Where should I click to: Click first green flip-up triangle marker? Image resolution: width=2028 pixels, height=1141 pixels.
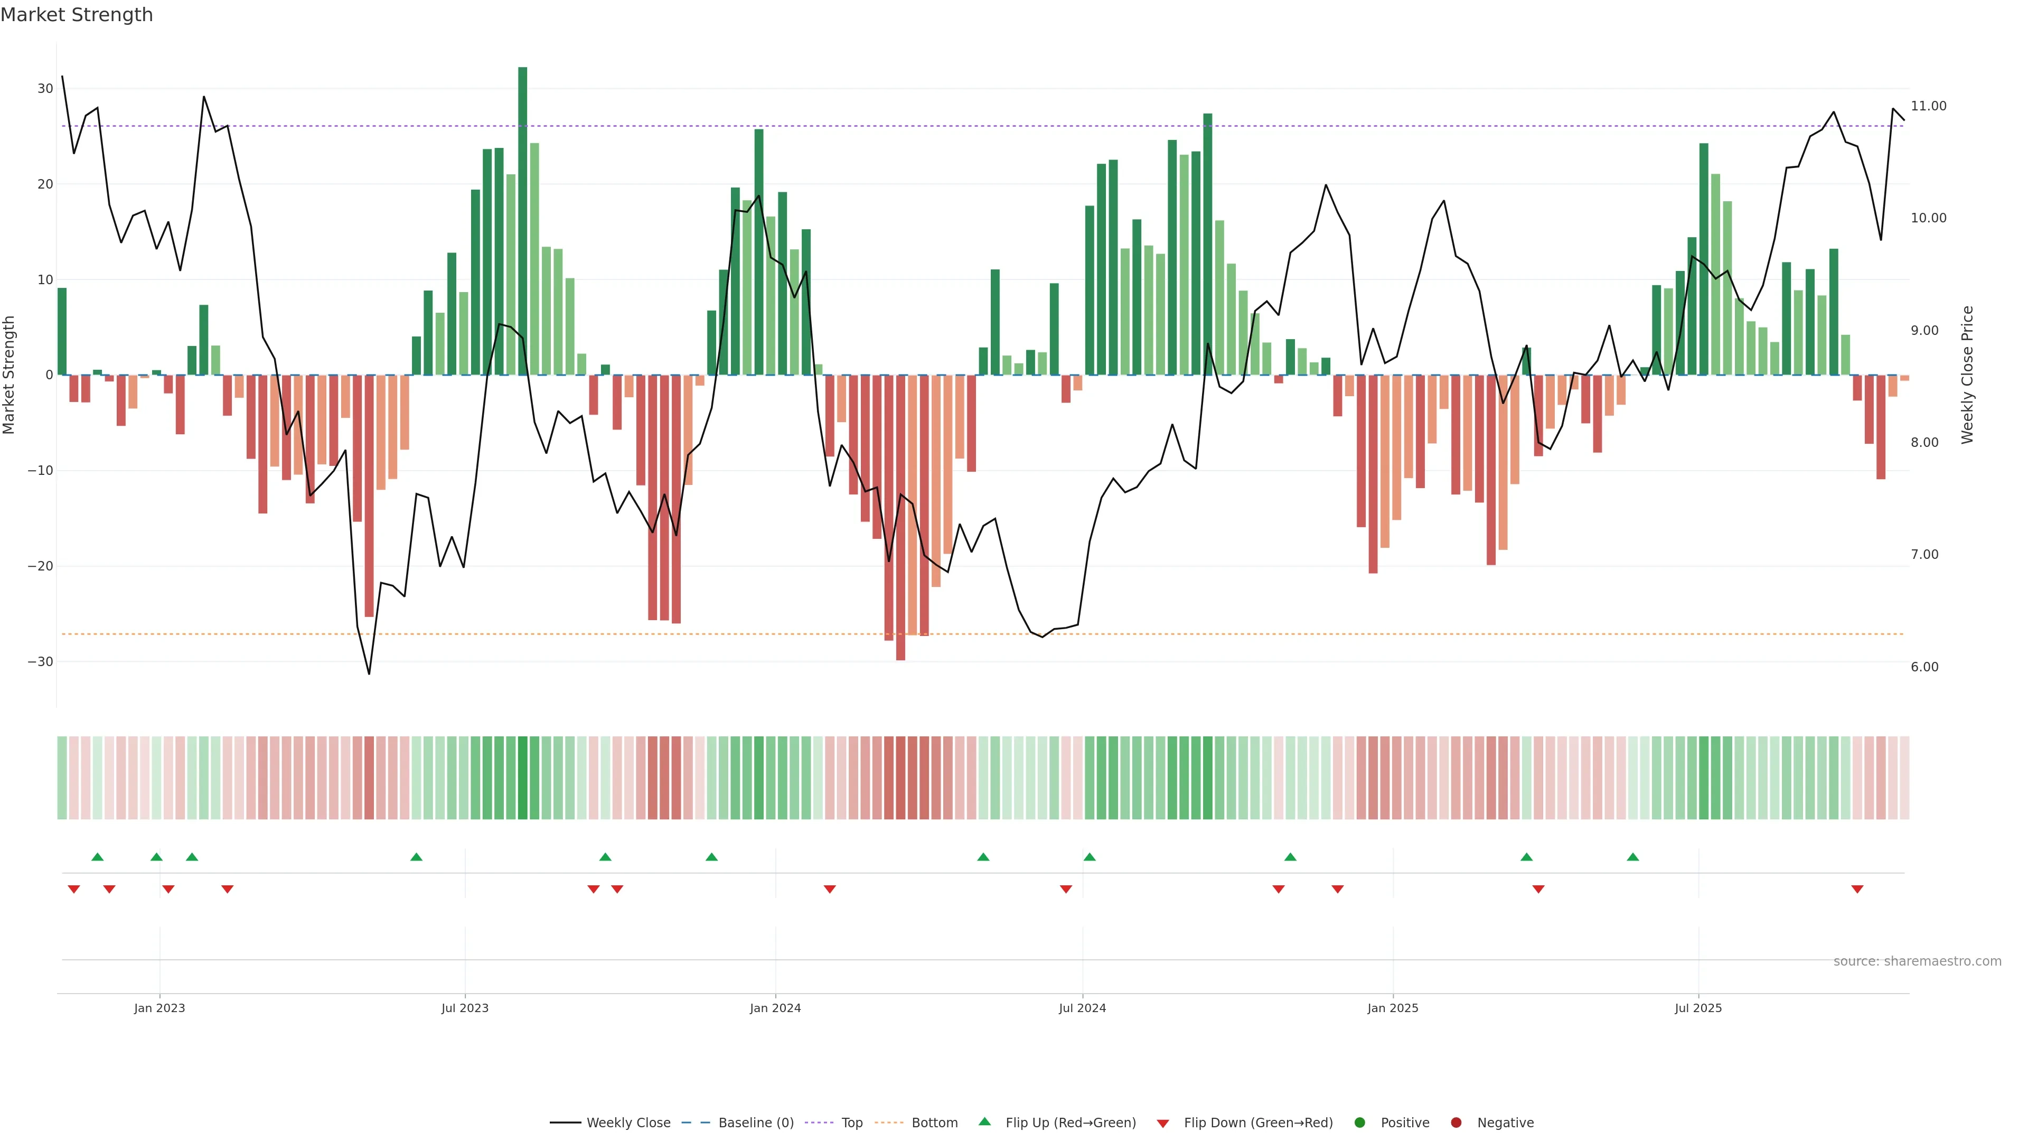coord(98,857)
